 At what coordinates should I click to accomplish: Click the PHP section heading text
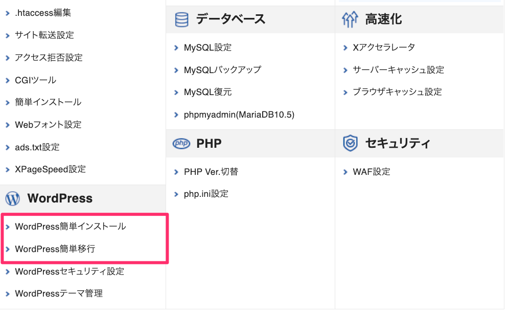click(x=209, y=143)
